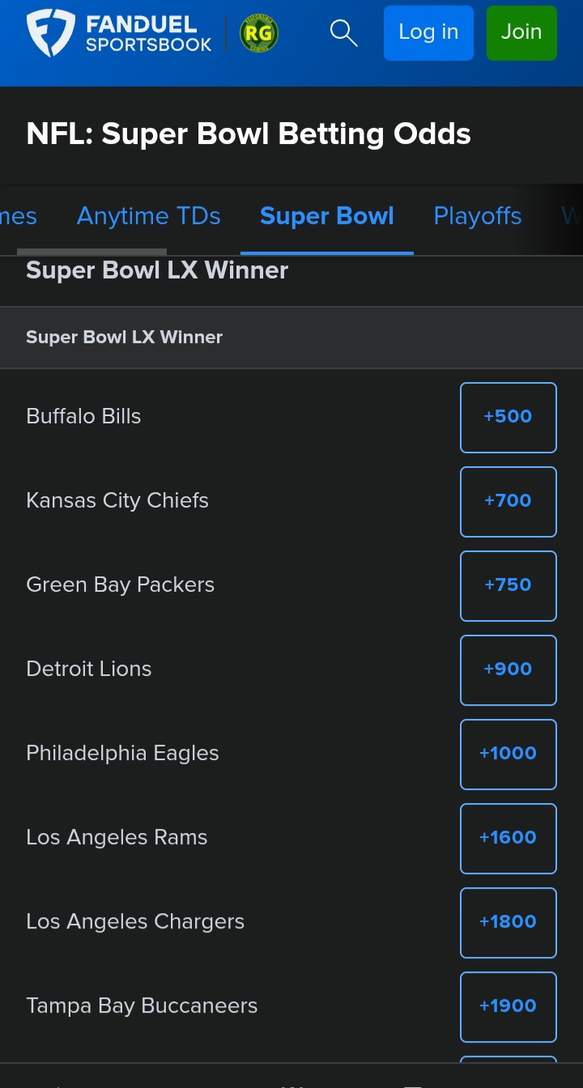Click the partially visible tab at left
This screenshot has height=1088, width=583.
[x=18, y=216]
